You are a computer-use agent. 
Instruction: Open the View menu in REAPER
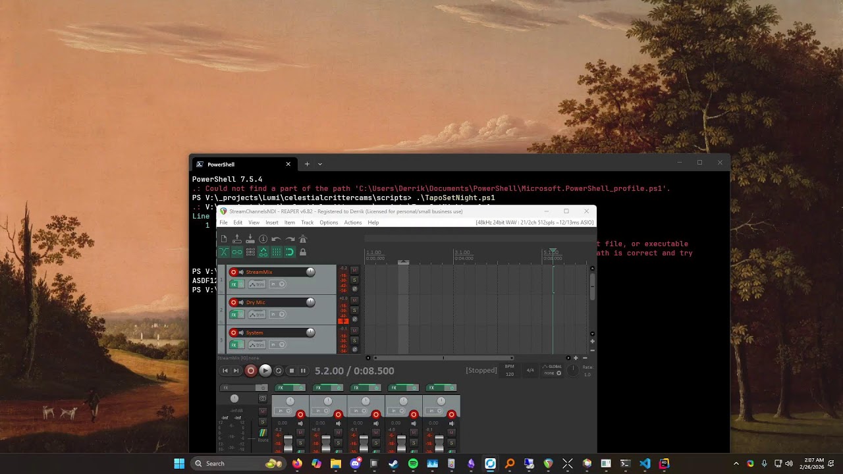(254, 223)
